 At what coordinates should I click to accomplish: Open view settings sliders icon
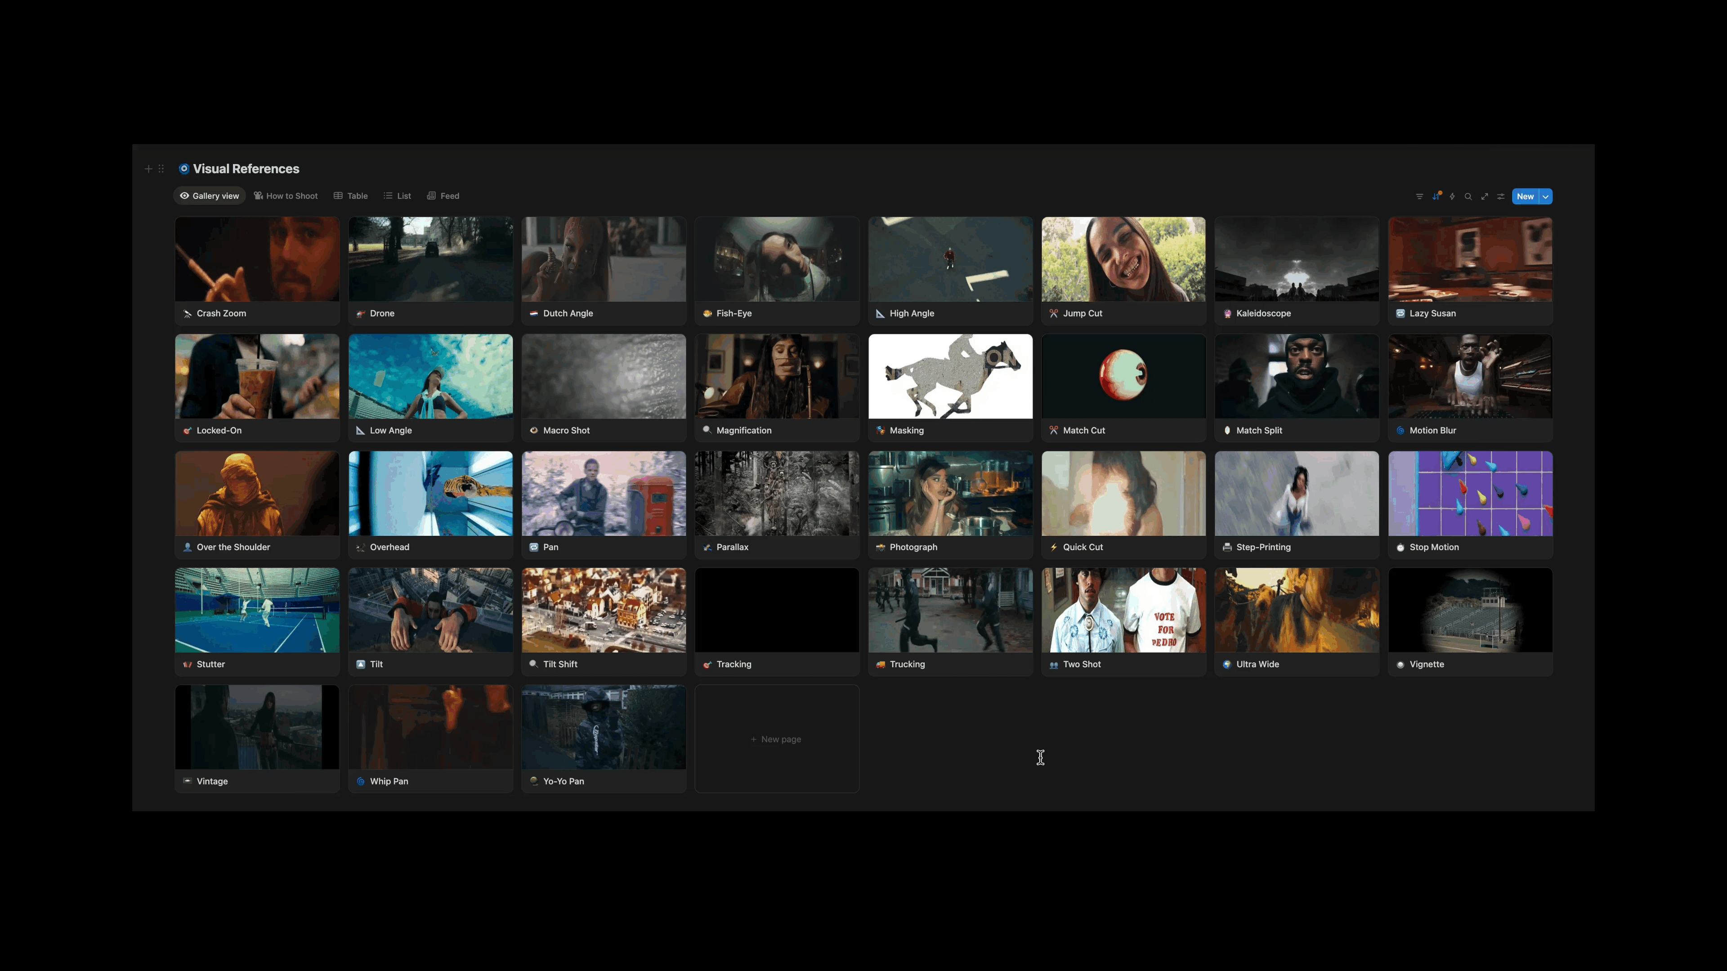click(1501, 196)
